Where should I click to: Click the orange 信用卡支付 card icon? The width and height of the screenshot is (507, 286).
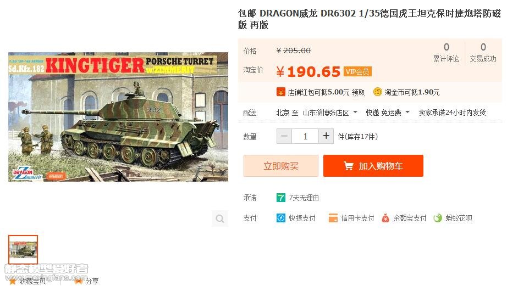click(333, 218)
